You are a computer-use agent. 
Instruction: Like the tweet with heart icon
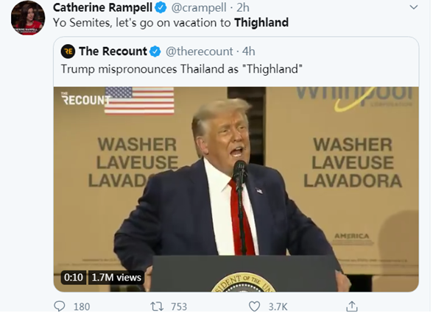click(x=254, y=306)
